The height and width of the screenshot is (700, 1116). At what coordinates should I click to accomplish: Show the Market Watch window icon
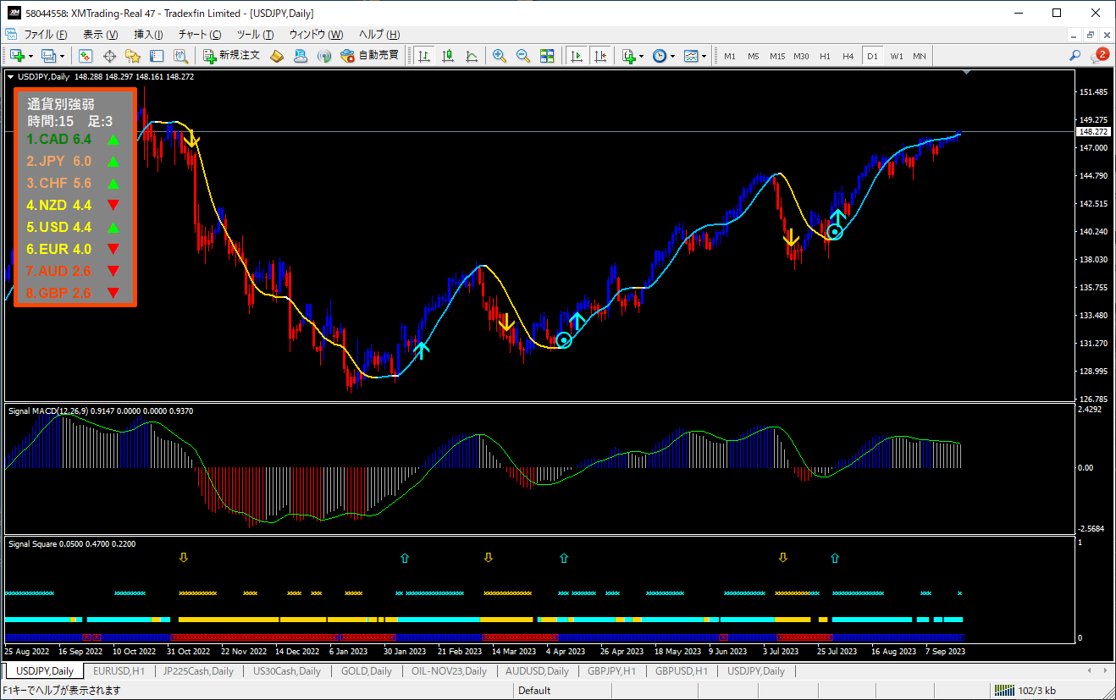pos(86,56)
